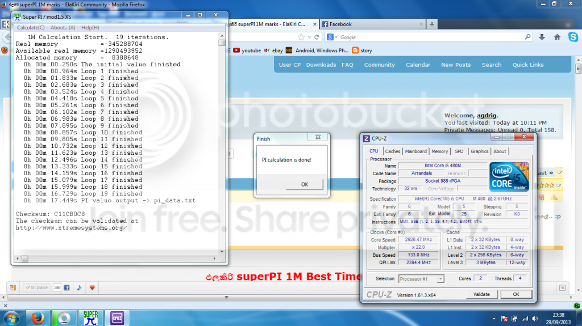
Task: Click the network signal tray icon
Action: coord(525,319)
